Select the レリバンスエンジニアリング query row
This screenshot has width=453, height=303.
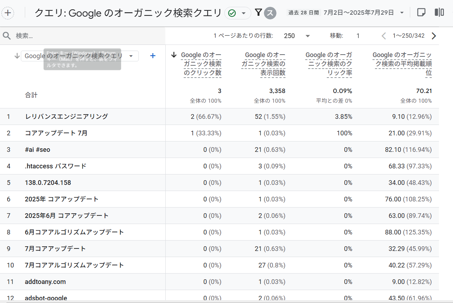[67, 117]
